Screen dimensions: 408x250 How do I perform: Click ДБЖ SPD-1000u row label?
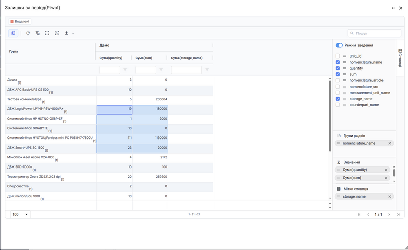[19, 167]
